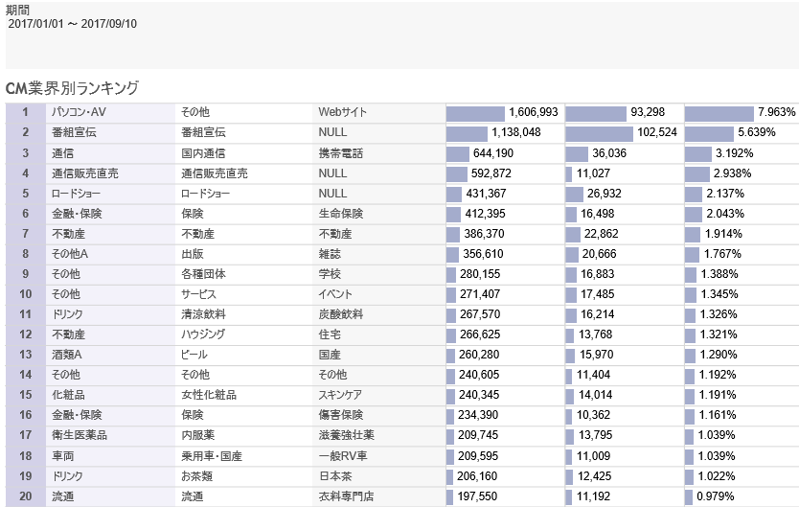Click the 傷害保険 cell in row 16
This screenshot has height=507, width=799.
pos(341,415)
